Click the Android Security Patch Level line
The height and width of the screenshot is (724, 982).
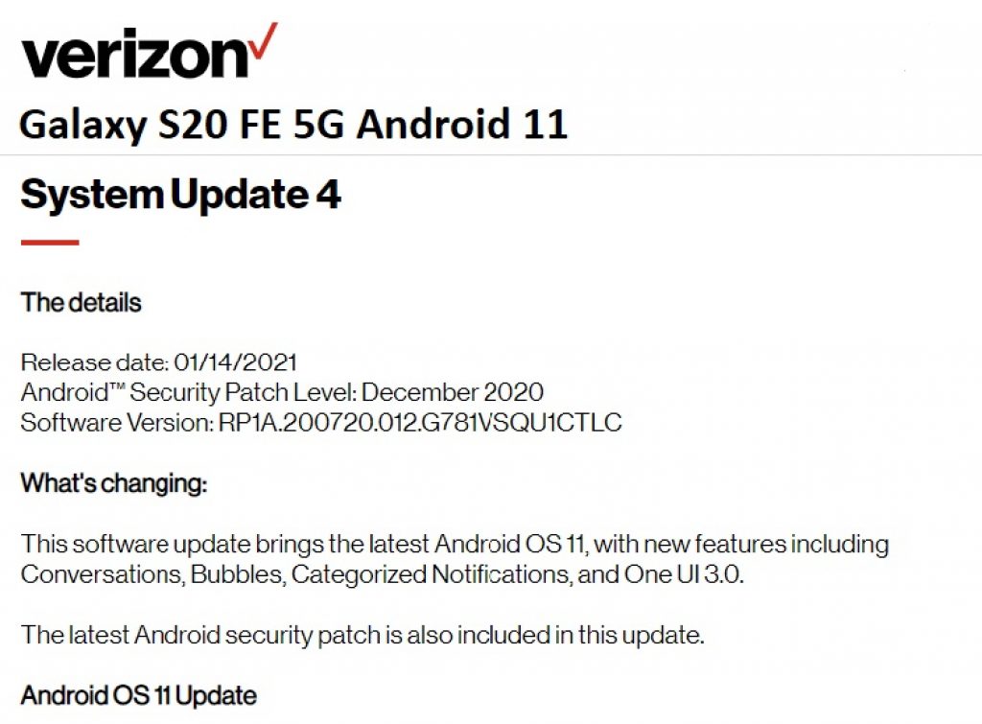(x=282, y=393)
